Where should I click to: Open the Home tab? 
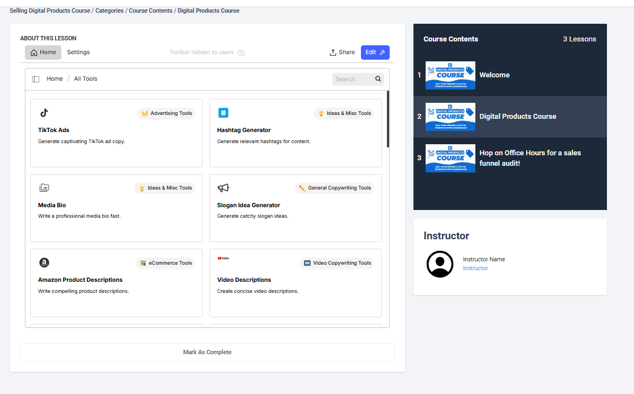pyautogui.click(x=43, y=52)
